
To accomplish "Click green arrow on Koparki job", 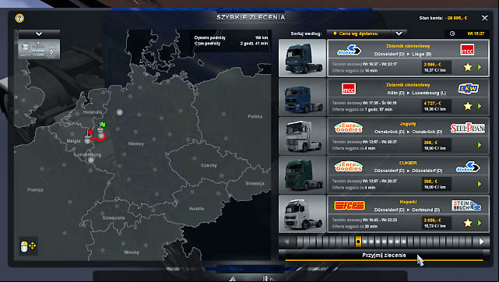I will [480, 223].
